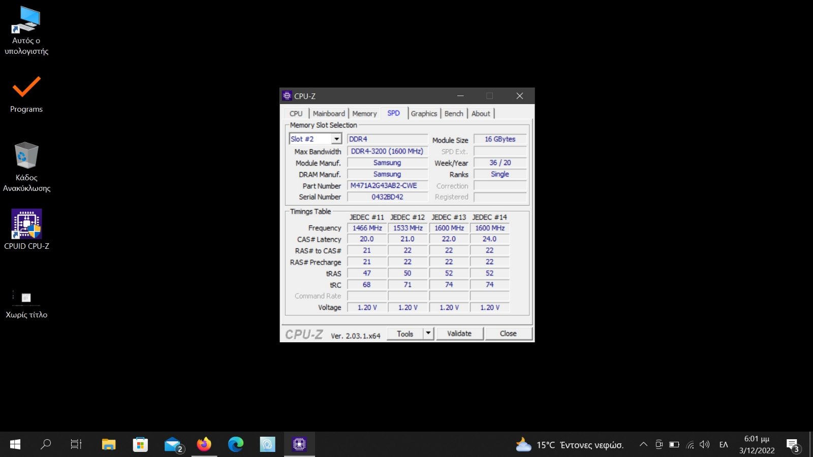813x457 pixels.
Task: Close the CPU-Z window with X
Action: pos(520,95)
